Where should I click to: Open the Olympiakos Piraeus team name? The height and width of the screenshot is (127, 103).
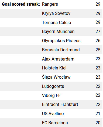[61, 41]
